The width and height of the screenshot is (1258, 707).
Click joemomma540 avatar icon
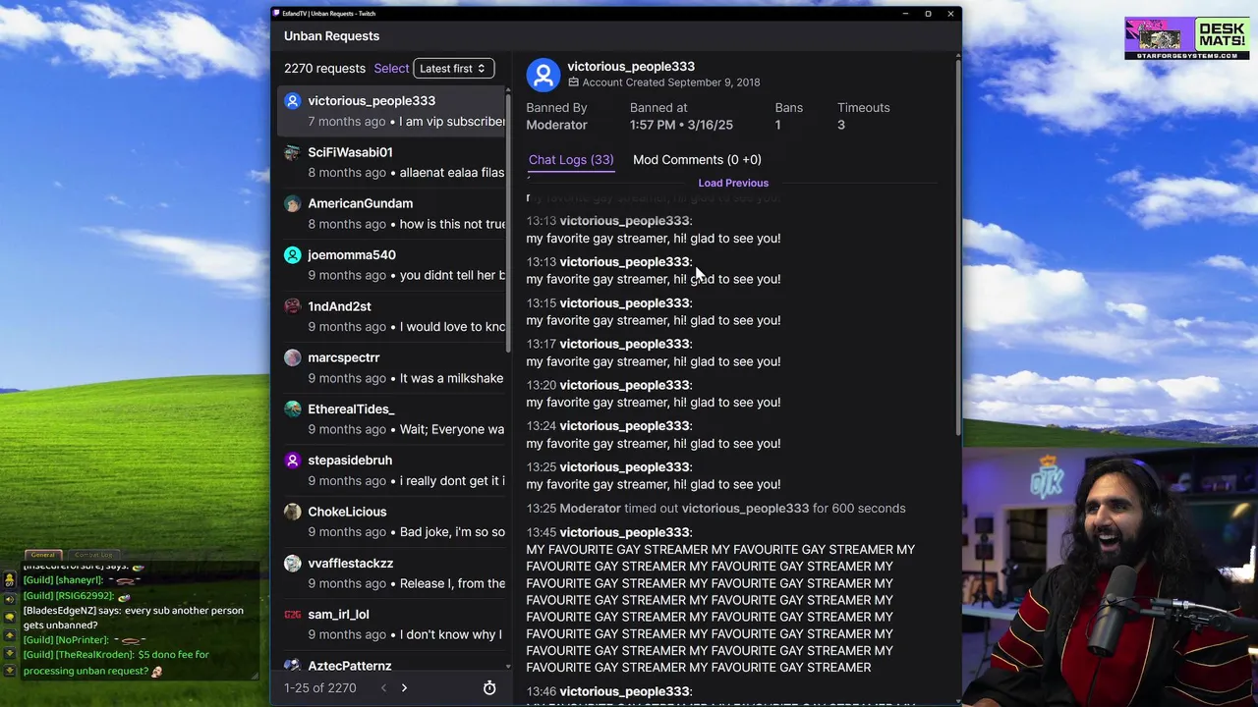[292, 255]
